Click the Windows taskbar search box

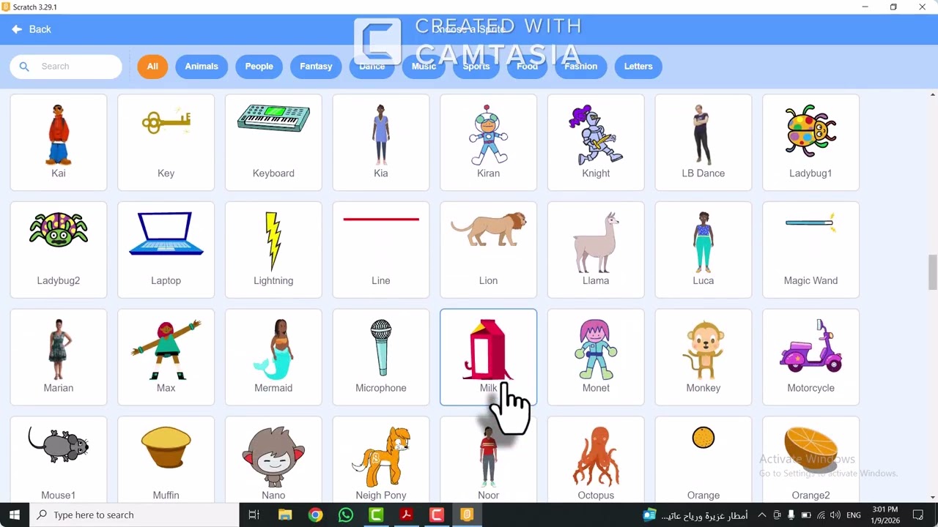click(134, 515)
